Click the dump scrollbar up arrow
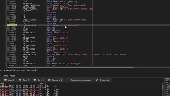This screenshot has width=170, height=96. pos(162,84)
